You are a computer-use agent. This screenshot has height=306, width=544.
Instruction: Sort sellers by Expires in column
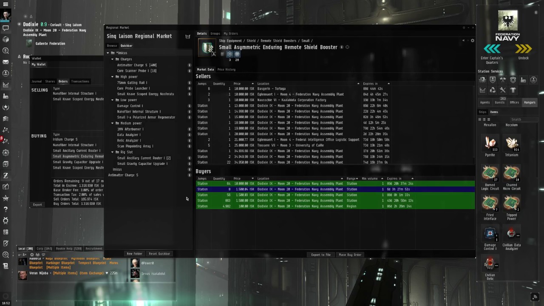click(376, 84)
